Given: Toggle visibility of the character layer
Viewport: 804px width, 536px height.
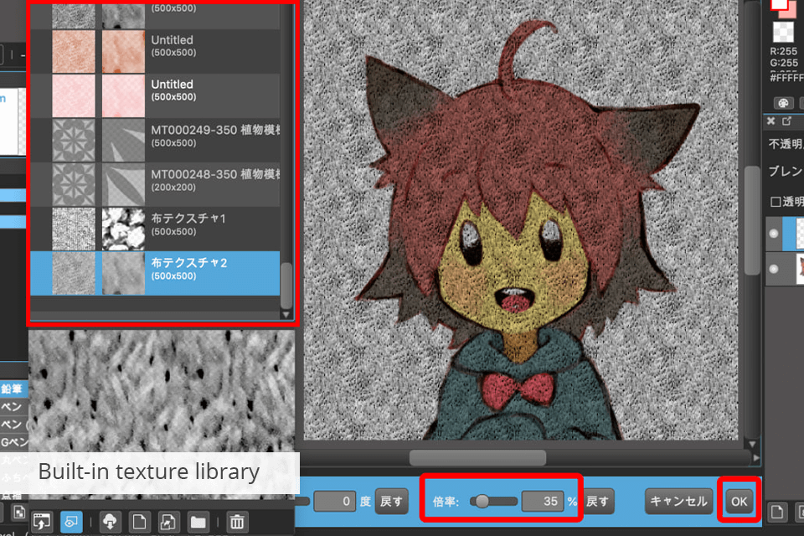Looking at the screenshot, I should pyautogui.click(x=774, y=269).
